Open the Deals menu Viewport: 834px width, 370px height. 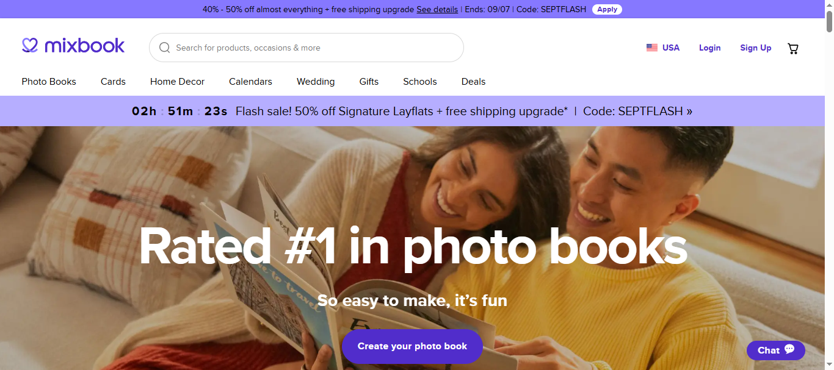473,82
